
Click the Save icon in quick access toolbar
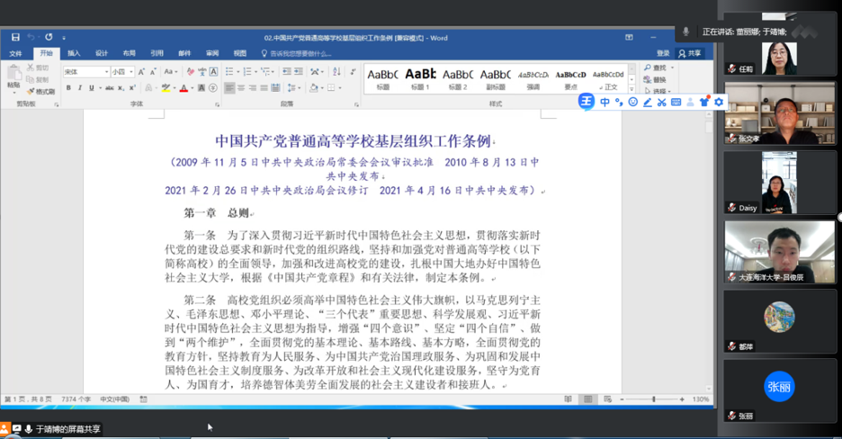pos(15,38)
